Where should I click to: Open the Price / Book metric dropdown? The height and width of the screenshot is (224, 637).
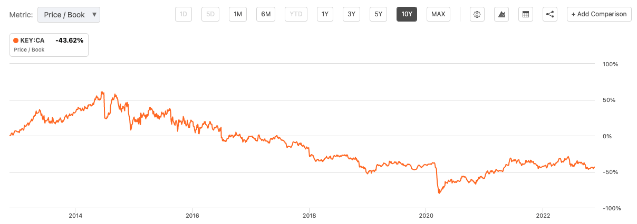(69, 15)
